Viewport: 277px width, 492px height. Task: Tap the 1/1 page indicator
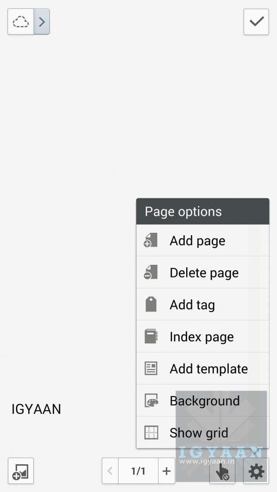tap(138, 471)
